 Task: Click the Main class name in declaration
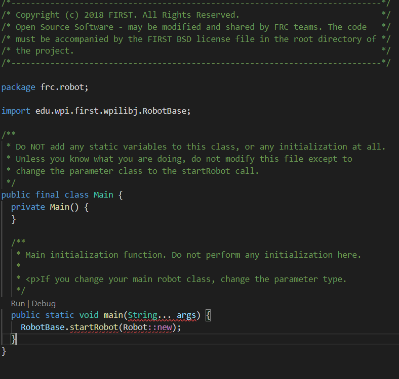point(103,195)
